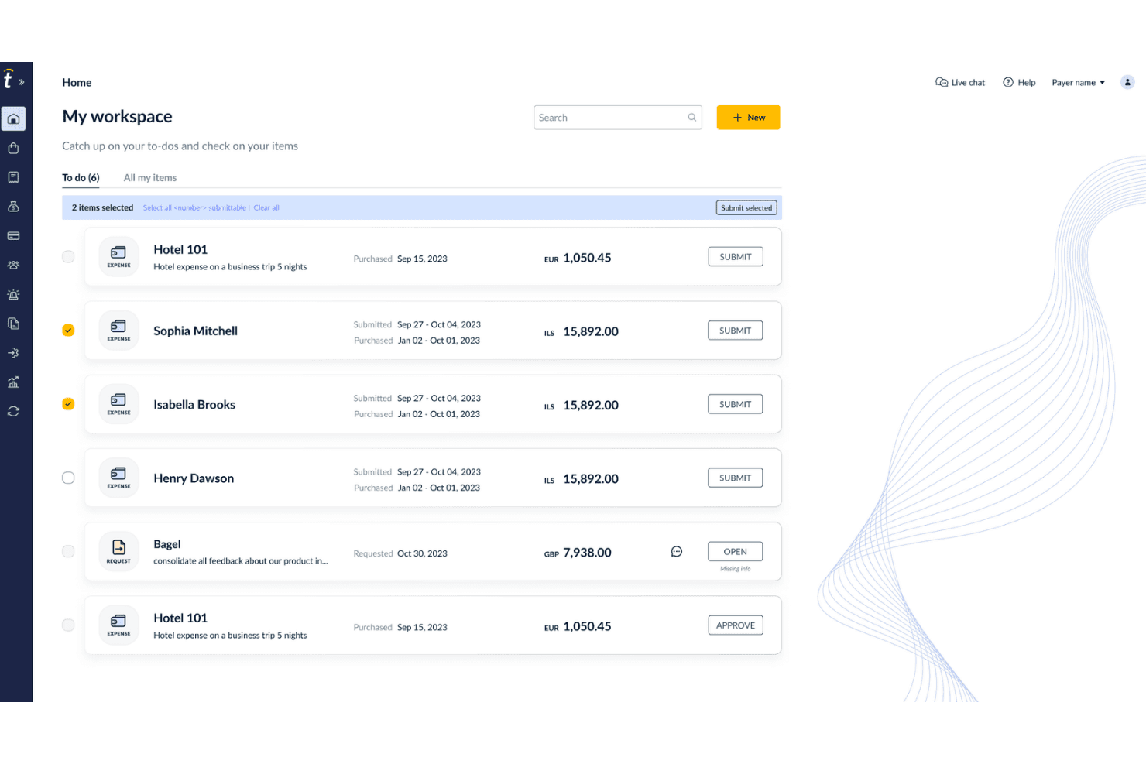Viewport: 1146px width, 764px height.
Task: Click the people group sidebar icon
Action: coord(13,265)
